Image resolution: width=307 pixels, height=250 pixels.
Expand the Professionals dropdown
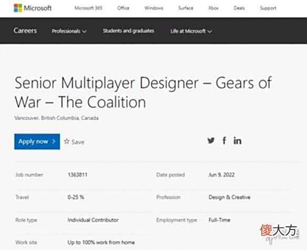(69, 31)
